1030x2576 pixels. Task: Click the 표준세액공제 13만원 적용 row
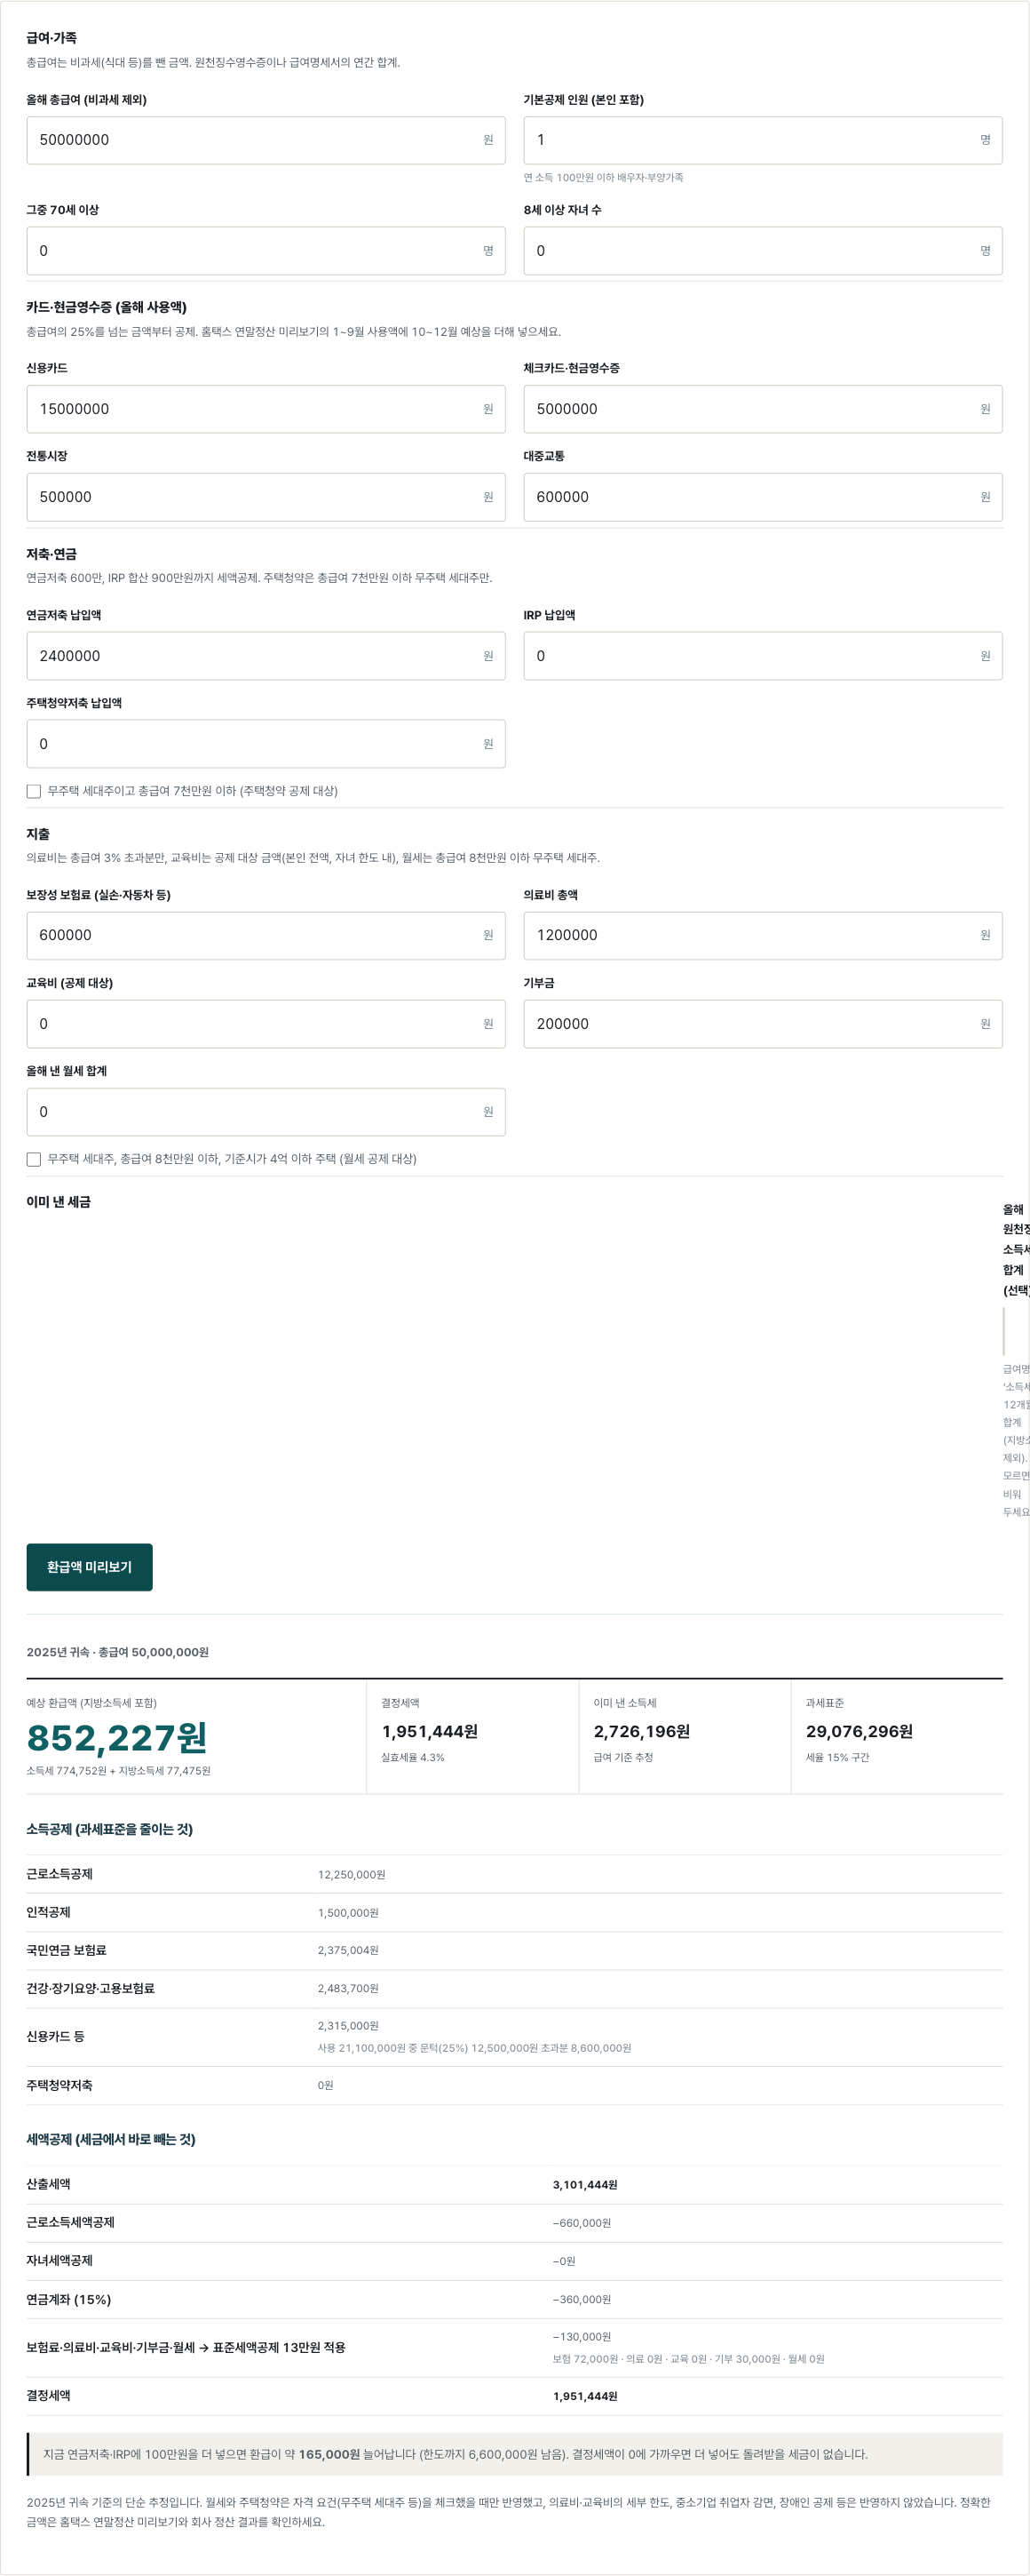pos(514,2347)
